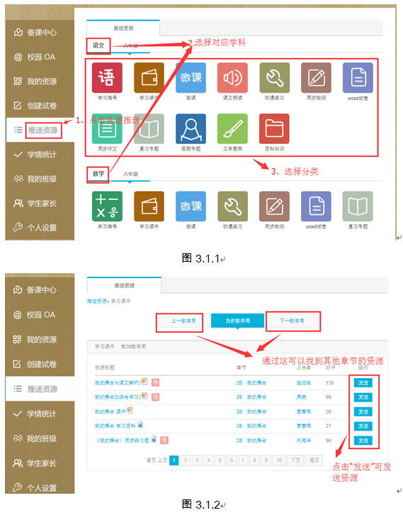Open 动漫练习 wrench icon in 数学 row
403x515 pixels.
(232, 206)
